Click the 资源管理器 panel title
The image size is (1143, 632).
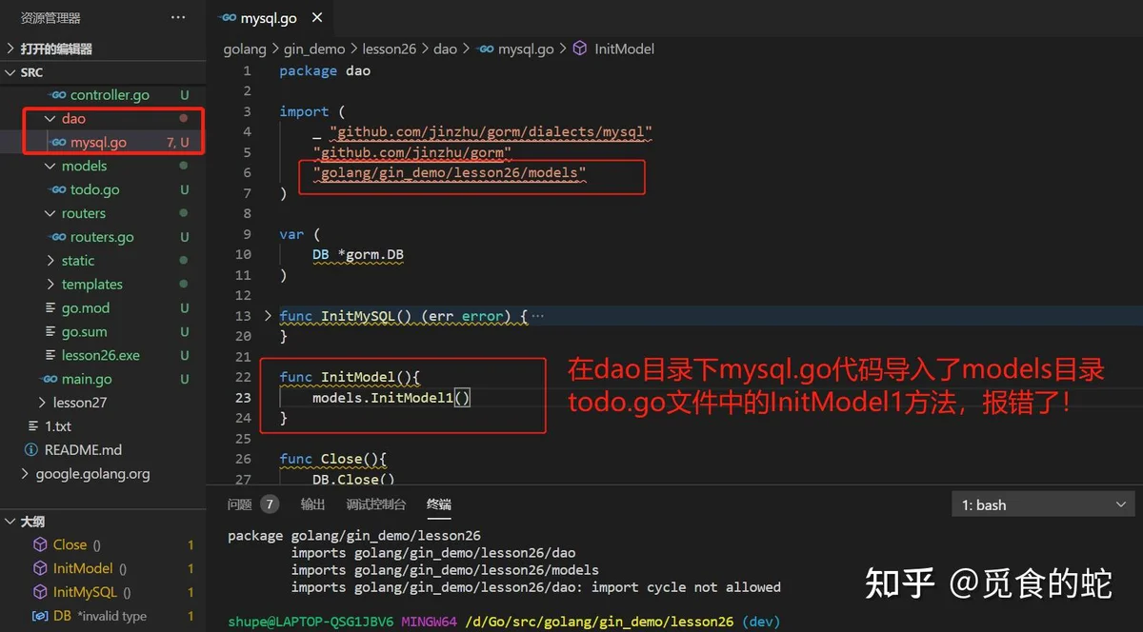coord(50,18)
